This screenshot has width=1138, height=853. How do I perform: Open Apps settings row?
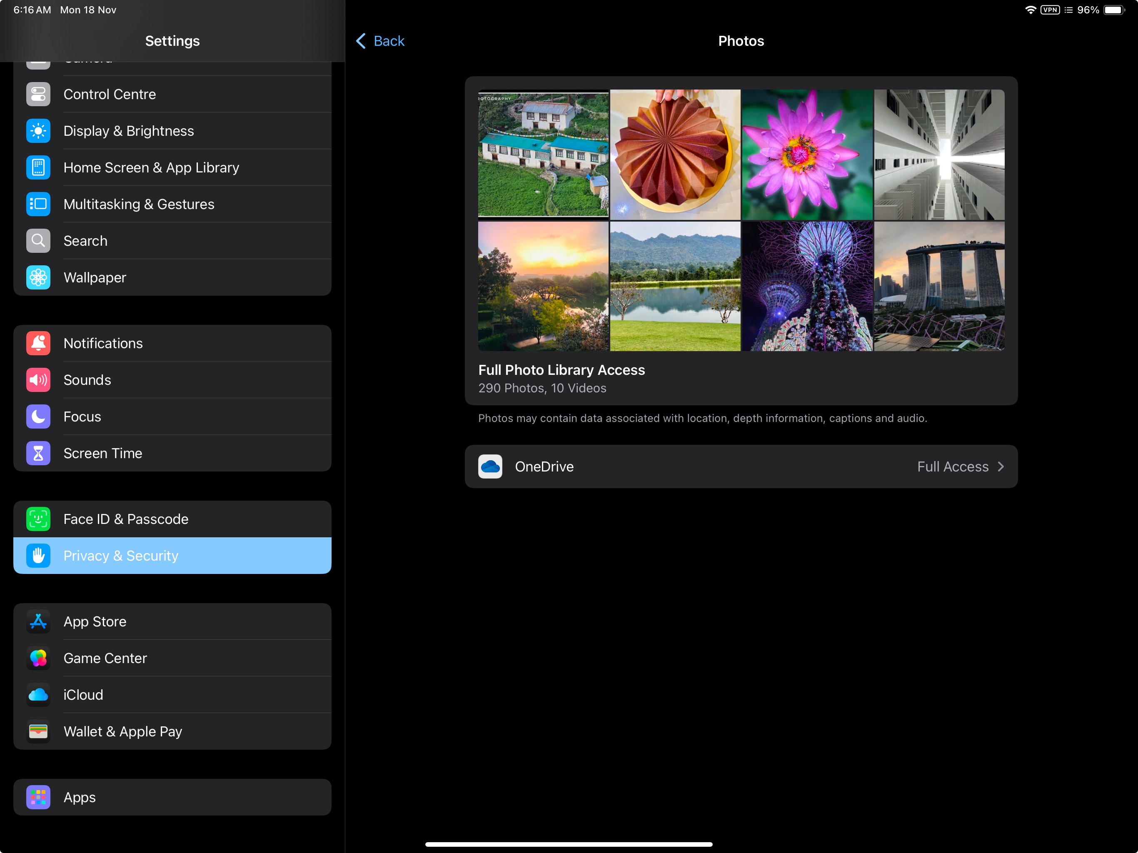[x=172, y=797]
